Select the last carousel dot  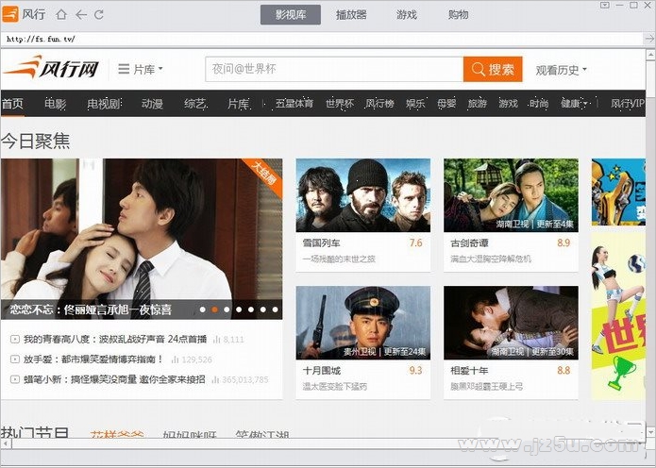click(275, 309)
